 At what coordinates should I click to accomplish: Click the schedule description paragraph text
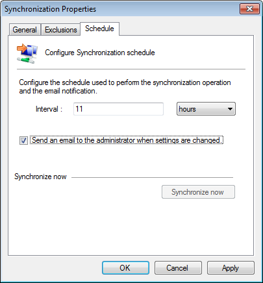click(125, 86)
